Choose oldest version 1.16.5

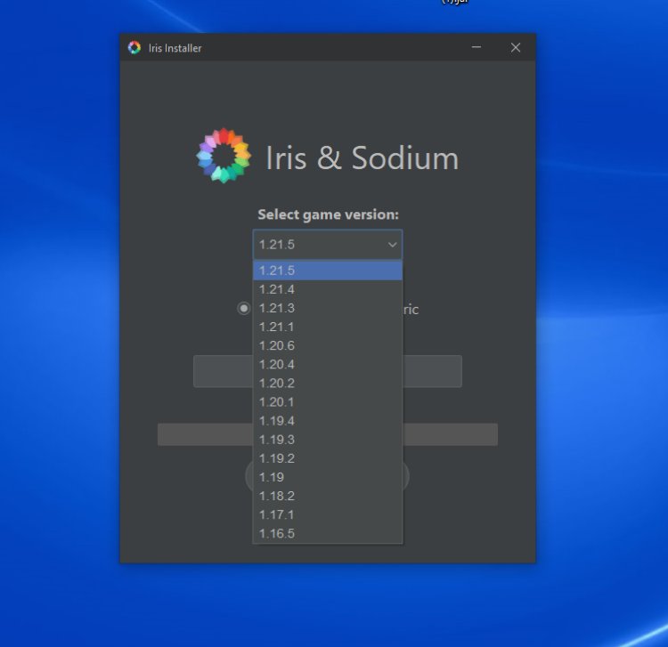pos(327,533)
